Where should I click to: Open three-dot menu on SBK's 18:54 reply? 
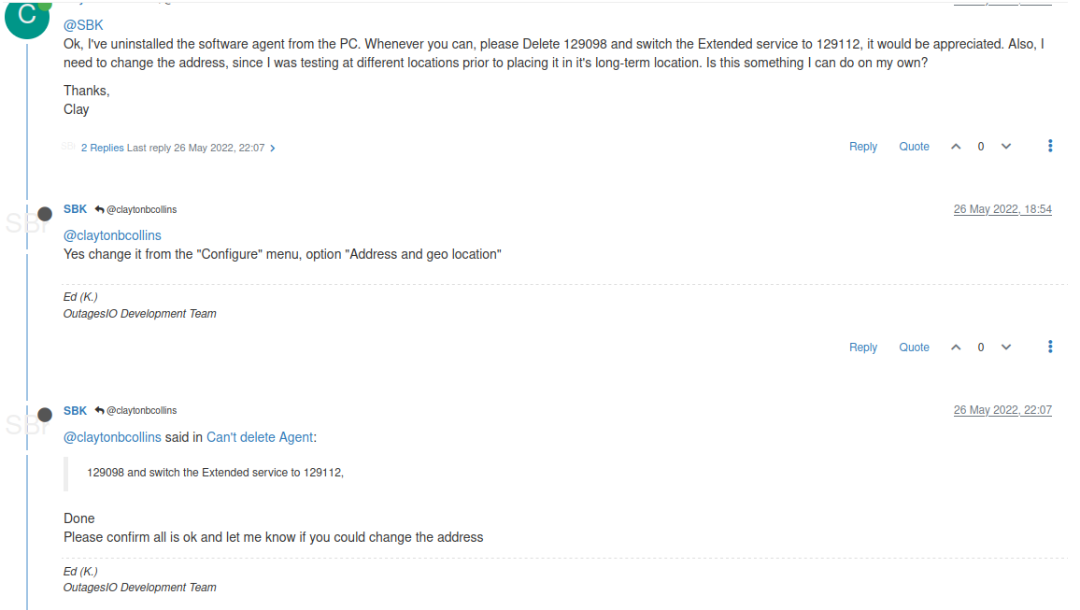click(1050, 347)
